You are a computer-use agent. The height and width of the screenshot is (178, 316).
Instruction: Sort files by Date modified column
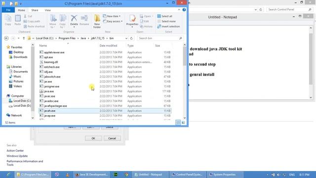108,45
